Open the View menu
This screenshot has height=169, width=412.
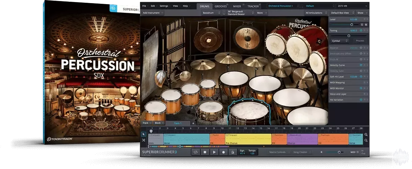176,6
